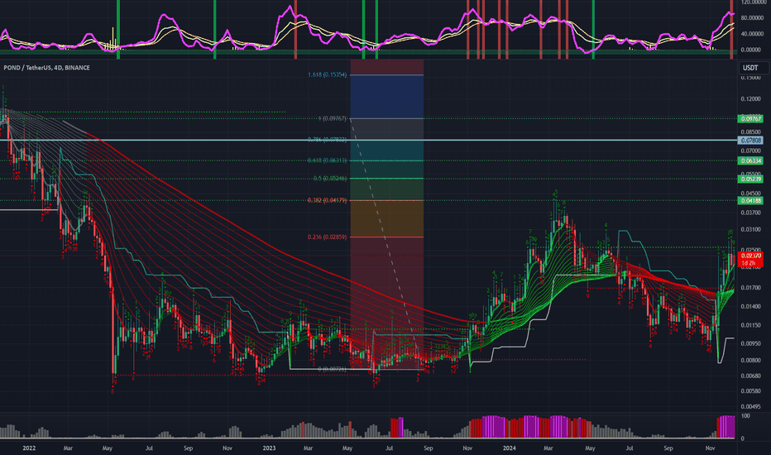Click the 0.01700 price axis value
Image resolution: width=771 pixels, height=455 pixels.
(x=750, y=287)
